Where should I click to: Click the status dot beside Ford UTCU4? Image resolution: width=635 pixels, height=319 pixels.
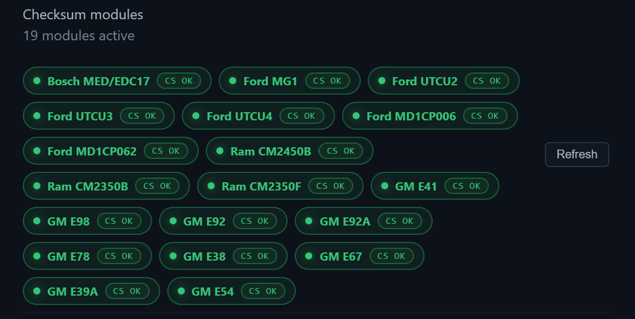tap(196, 116)
